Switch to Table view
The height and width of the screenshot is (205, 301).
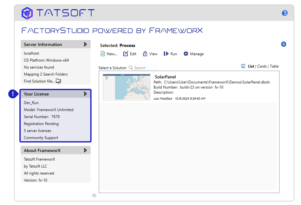pyautogui.click(x=274, y=66)
